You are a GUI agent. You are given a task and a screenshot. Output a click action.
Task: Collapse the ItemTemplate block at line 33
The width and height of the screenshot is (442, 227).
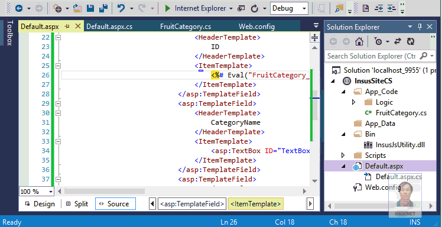point(58,141)
